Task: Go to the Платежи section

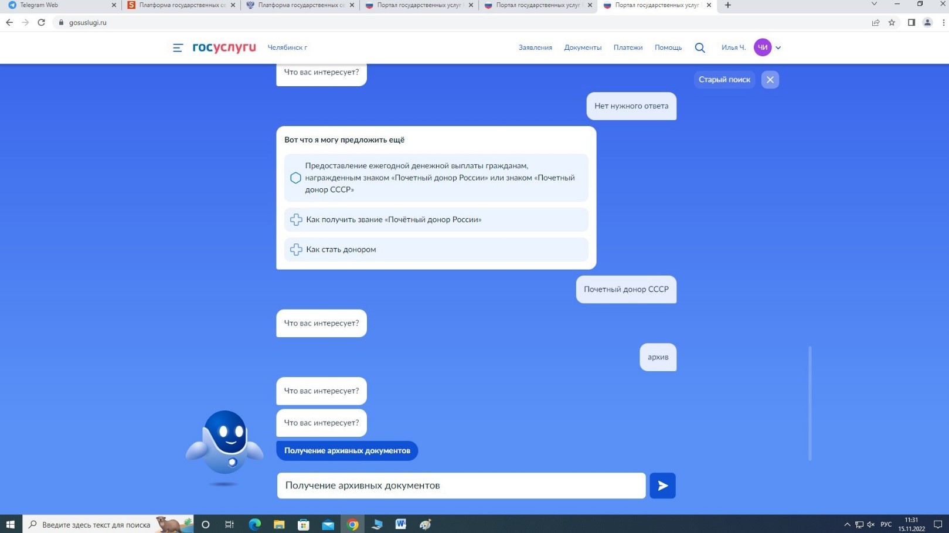Action: coord(628,47)
